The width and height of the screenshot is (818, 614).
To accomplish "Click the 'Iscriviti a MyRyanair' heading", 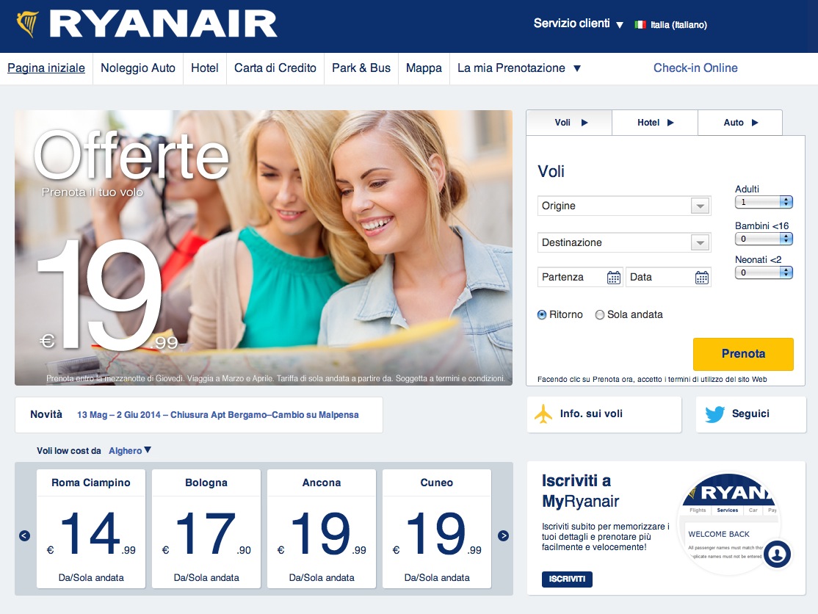I will [581, 491].
